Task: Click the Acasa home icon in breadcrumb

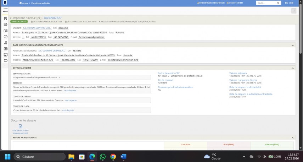Action: pyautogui.click(x=21, y=3)
